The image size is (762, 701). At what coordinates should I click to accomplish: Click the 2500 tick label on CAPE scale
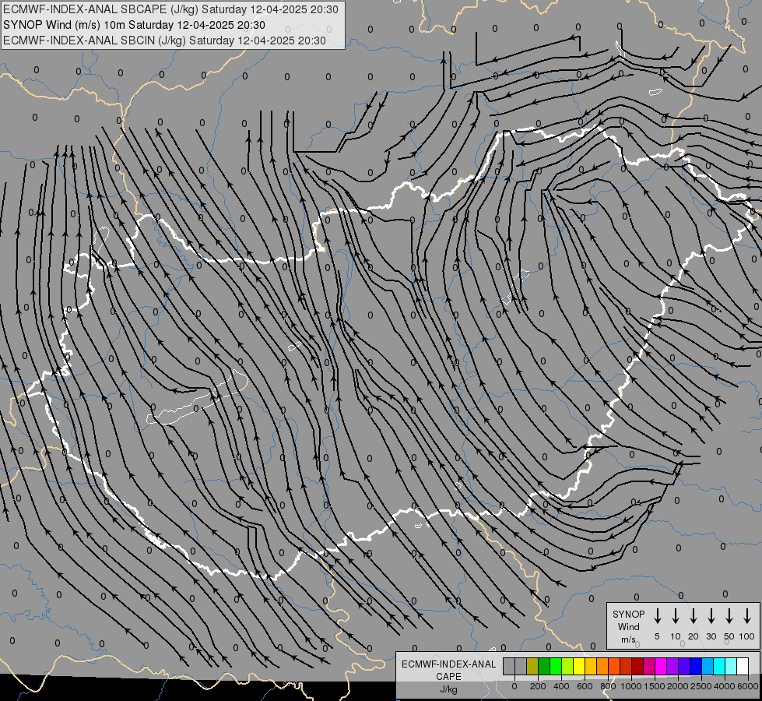[701, 686]
